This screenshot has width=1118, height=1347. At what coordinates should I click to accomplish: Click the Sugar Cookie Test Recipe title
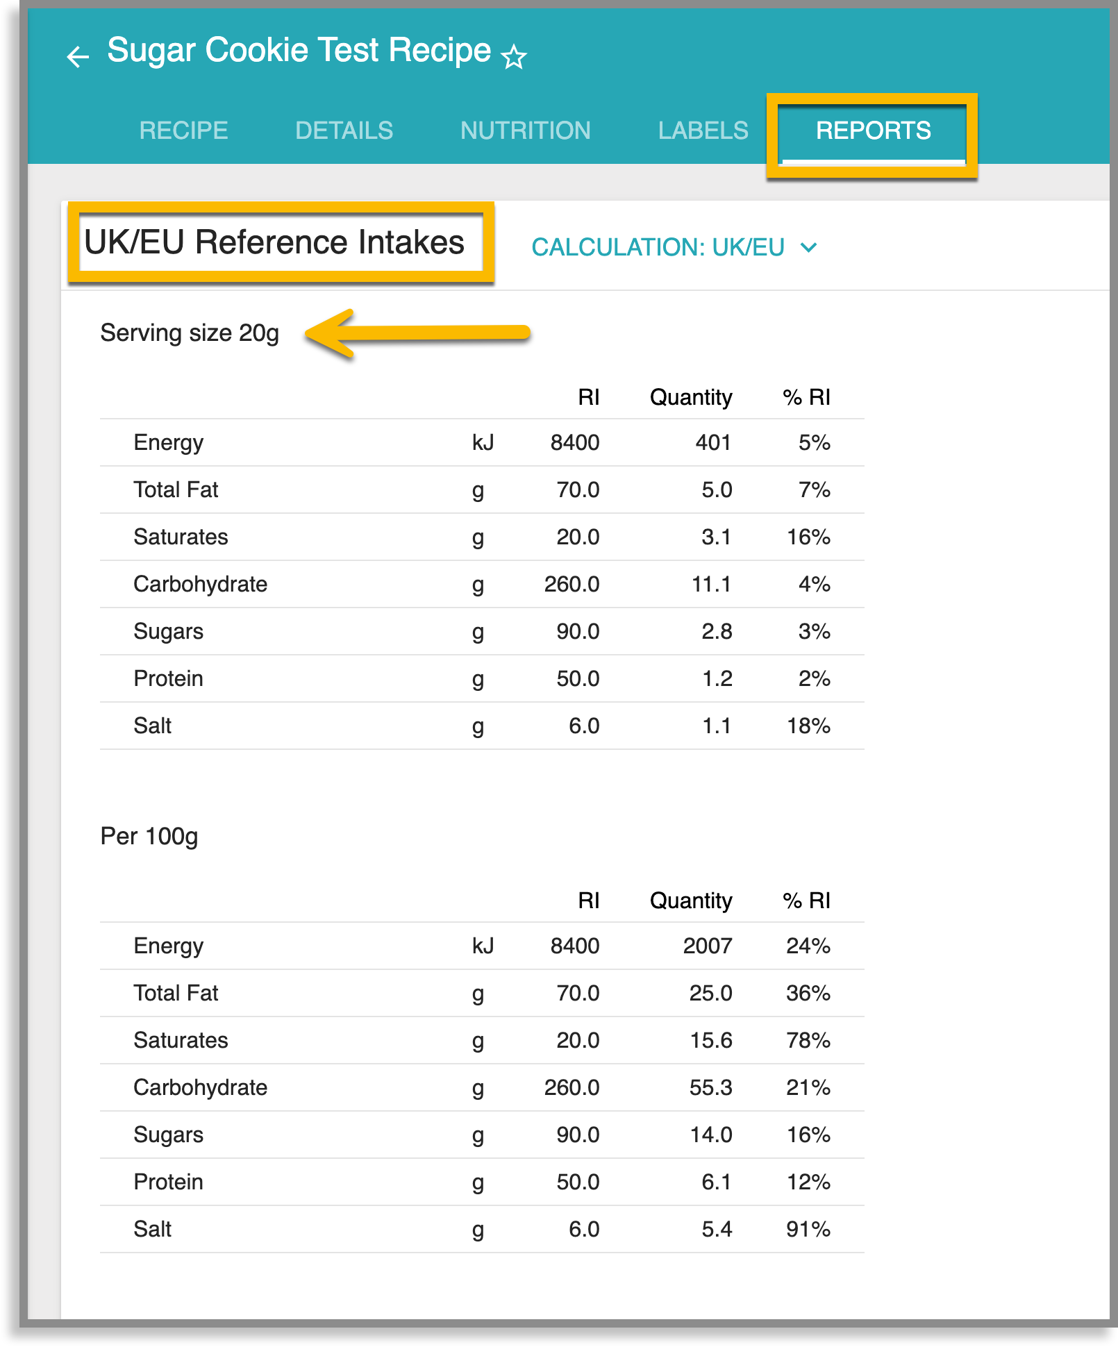coord(299,51)
